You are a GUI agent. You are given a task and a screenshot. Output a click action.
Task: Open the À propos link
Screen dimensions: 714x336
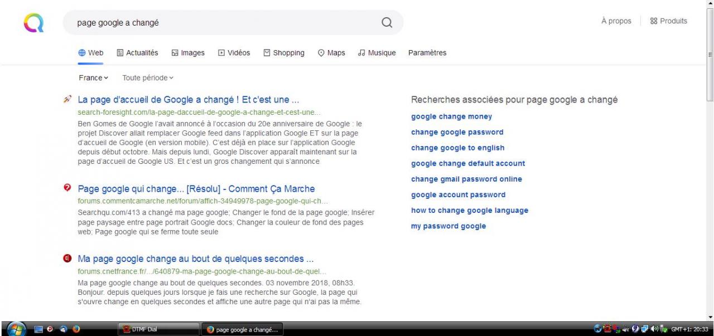tap(616, 21)
